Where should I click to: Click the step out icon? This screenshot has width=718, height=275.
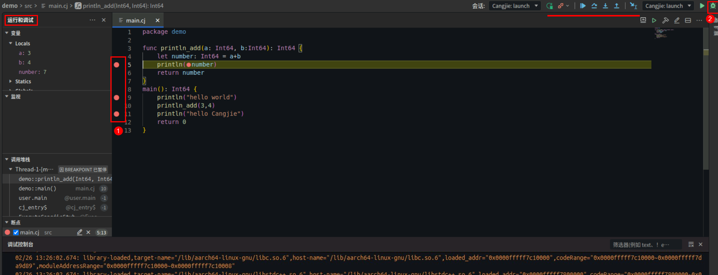pyautogui.click(x=616, y=6)
